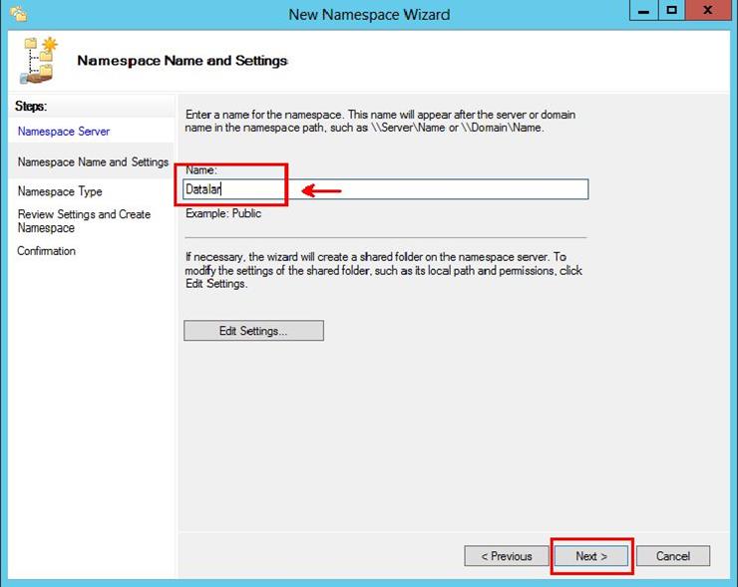Image resolution: width=738 pixels, height=587 pixels.
Task: Go to the Namespace Server step
Action: pyautogui.click(x=64, y=132)
